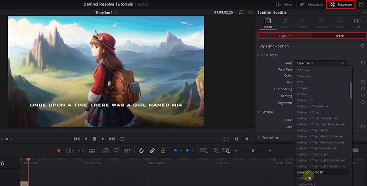Collapse the Stroke section
Screen dimensions: 367x186
point(259,112)
